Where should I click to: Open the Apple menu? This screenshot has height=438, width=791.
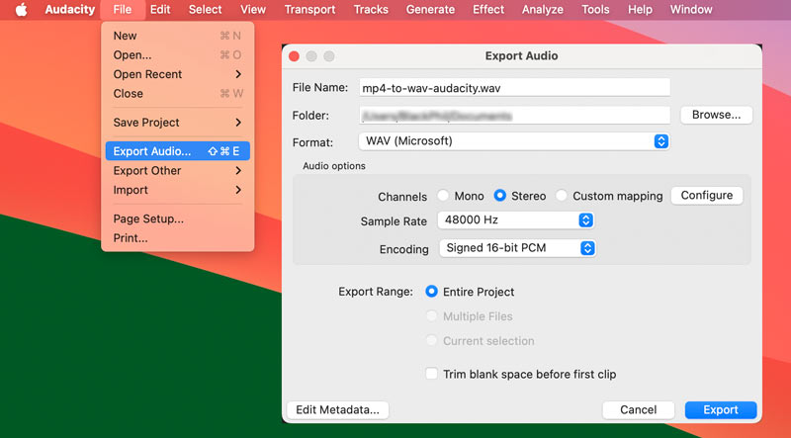click(21, 10)
